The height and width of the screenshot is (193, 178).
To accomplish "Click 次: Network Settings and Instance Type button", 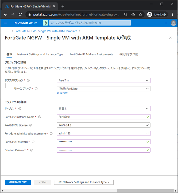I will tap(84, 182).
